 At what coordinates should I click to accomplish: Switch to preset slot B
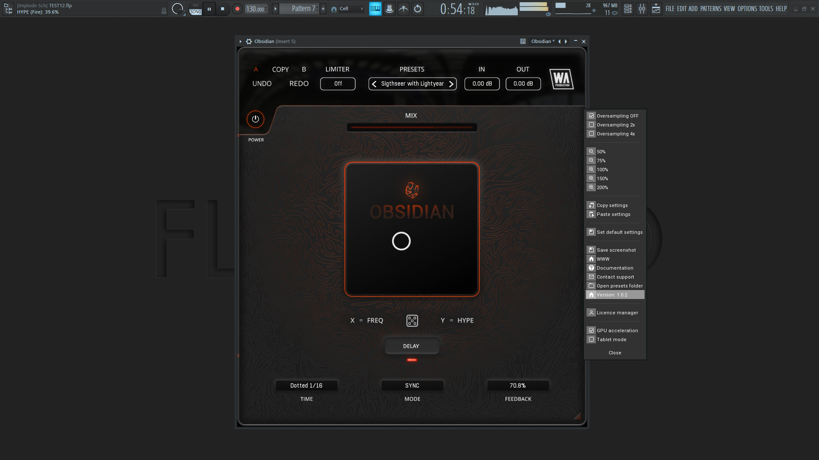coord(304,69)
